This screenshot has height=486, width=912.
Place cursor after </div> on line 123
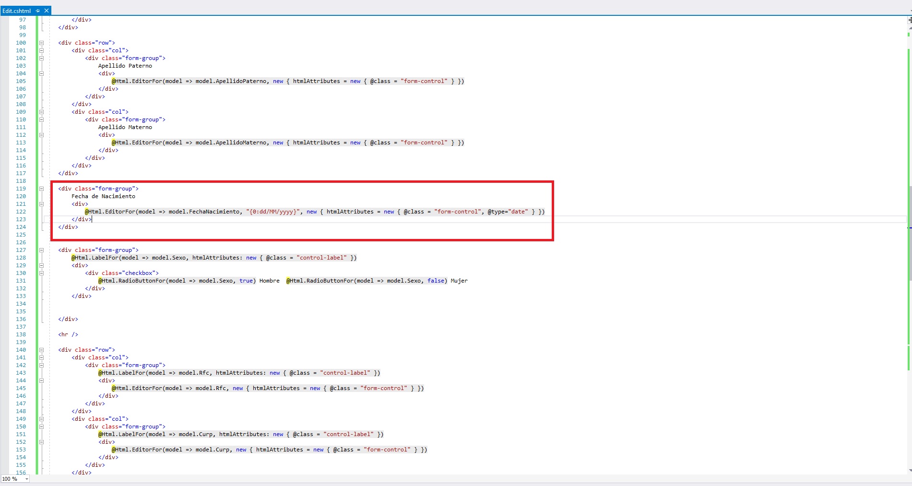click(x=92, y=219)
